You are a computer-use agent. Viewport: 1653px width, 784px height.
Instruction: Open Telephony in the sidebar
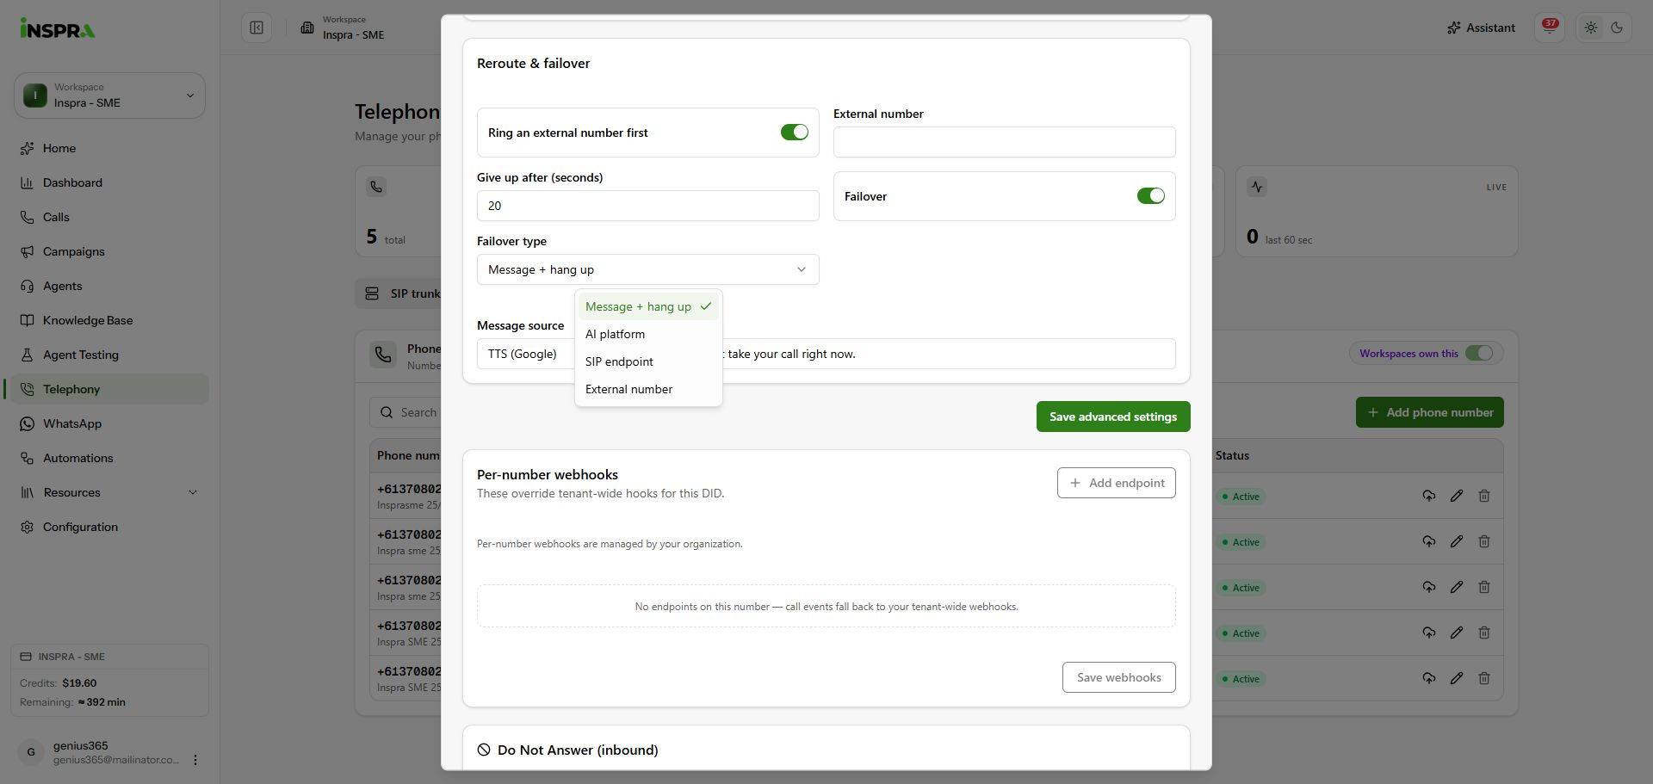click(109, 389)
